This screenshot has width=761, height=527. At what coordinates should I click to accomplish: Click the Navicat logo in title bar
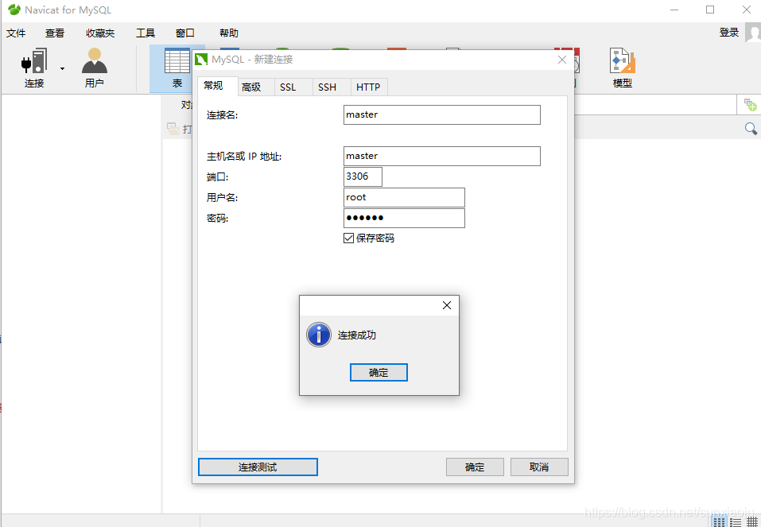(x=14, y=10)
